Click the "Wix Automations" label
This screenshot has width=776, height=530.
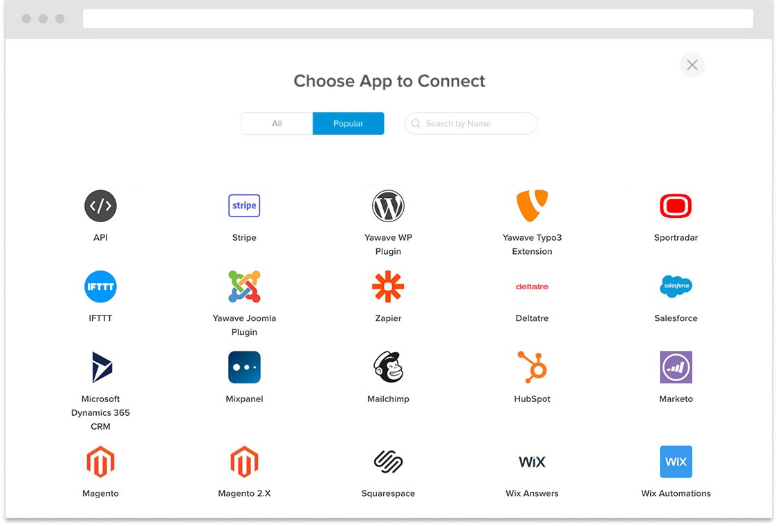tap(676, 493)
